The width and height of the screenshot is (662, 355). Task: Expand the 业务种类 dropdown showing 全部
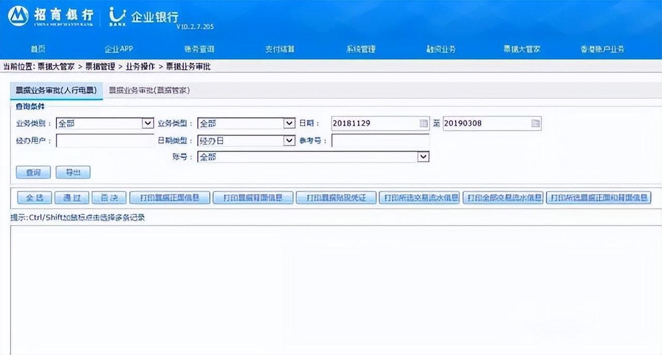148,123
